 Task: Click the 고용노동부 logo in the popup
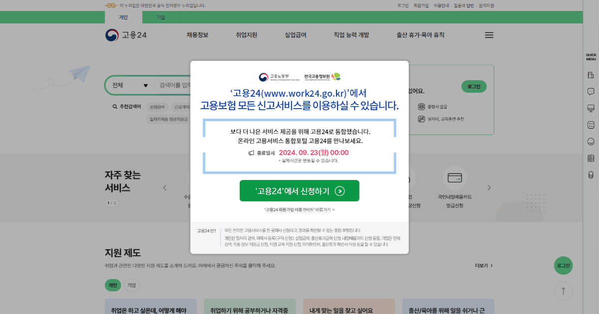coord(279,77)
